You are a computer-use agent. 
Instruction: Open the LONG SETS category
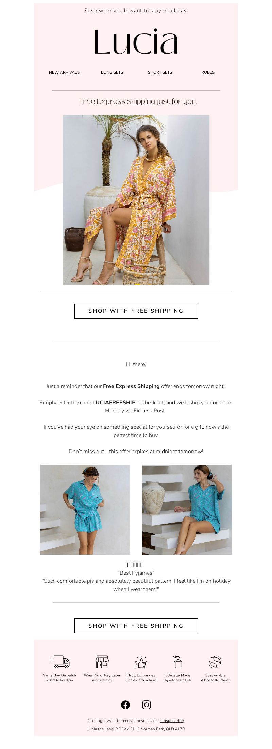112,72
